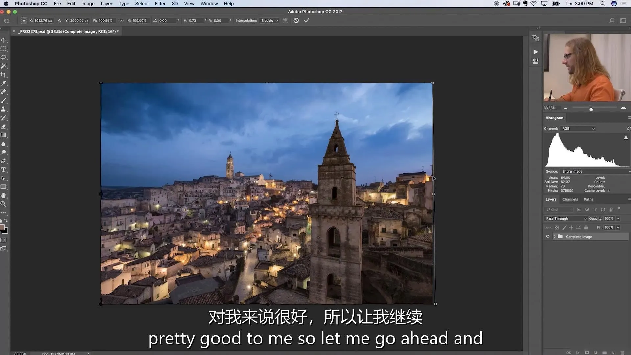Open the Channel dropdown in Histogram
Screen dimensions: 631x355
point(578,128)
